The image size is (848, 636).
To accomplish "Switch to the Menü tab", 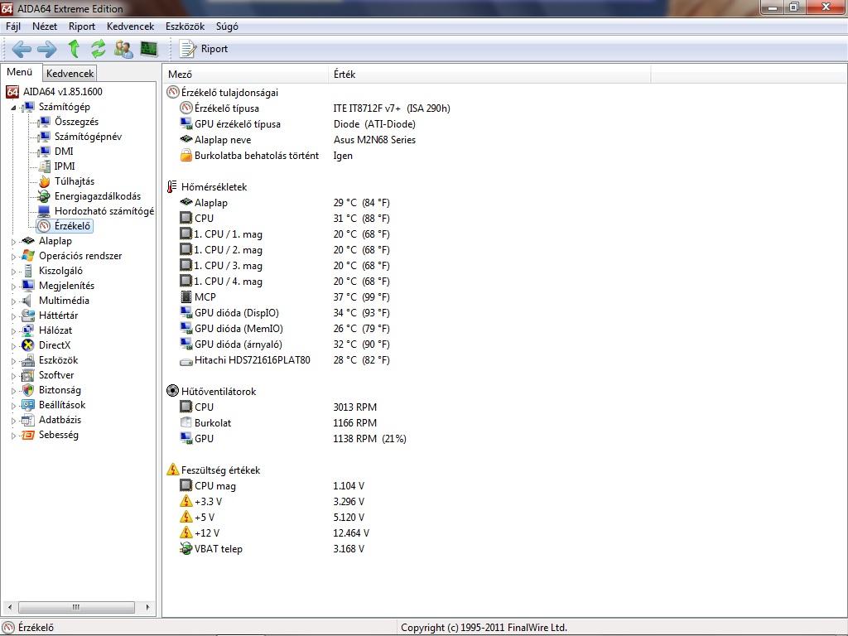I will tap(20, 72).
